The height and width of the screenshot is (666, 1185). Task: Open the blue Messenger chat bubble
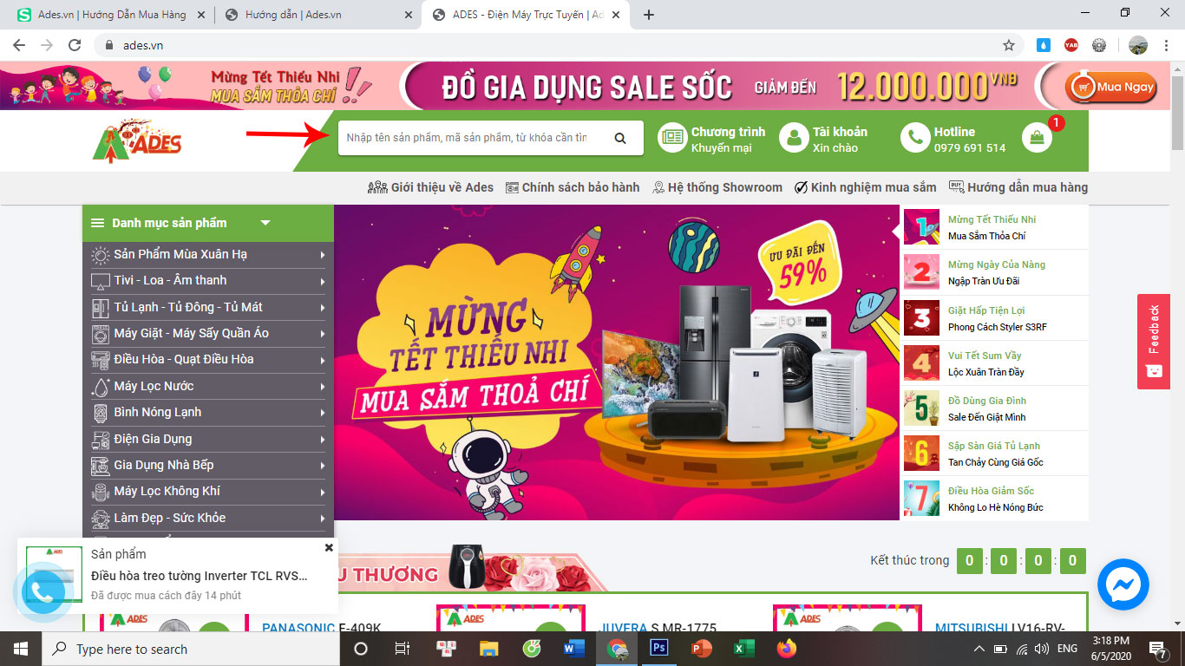1123,584
